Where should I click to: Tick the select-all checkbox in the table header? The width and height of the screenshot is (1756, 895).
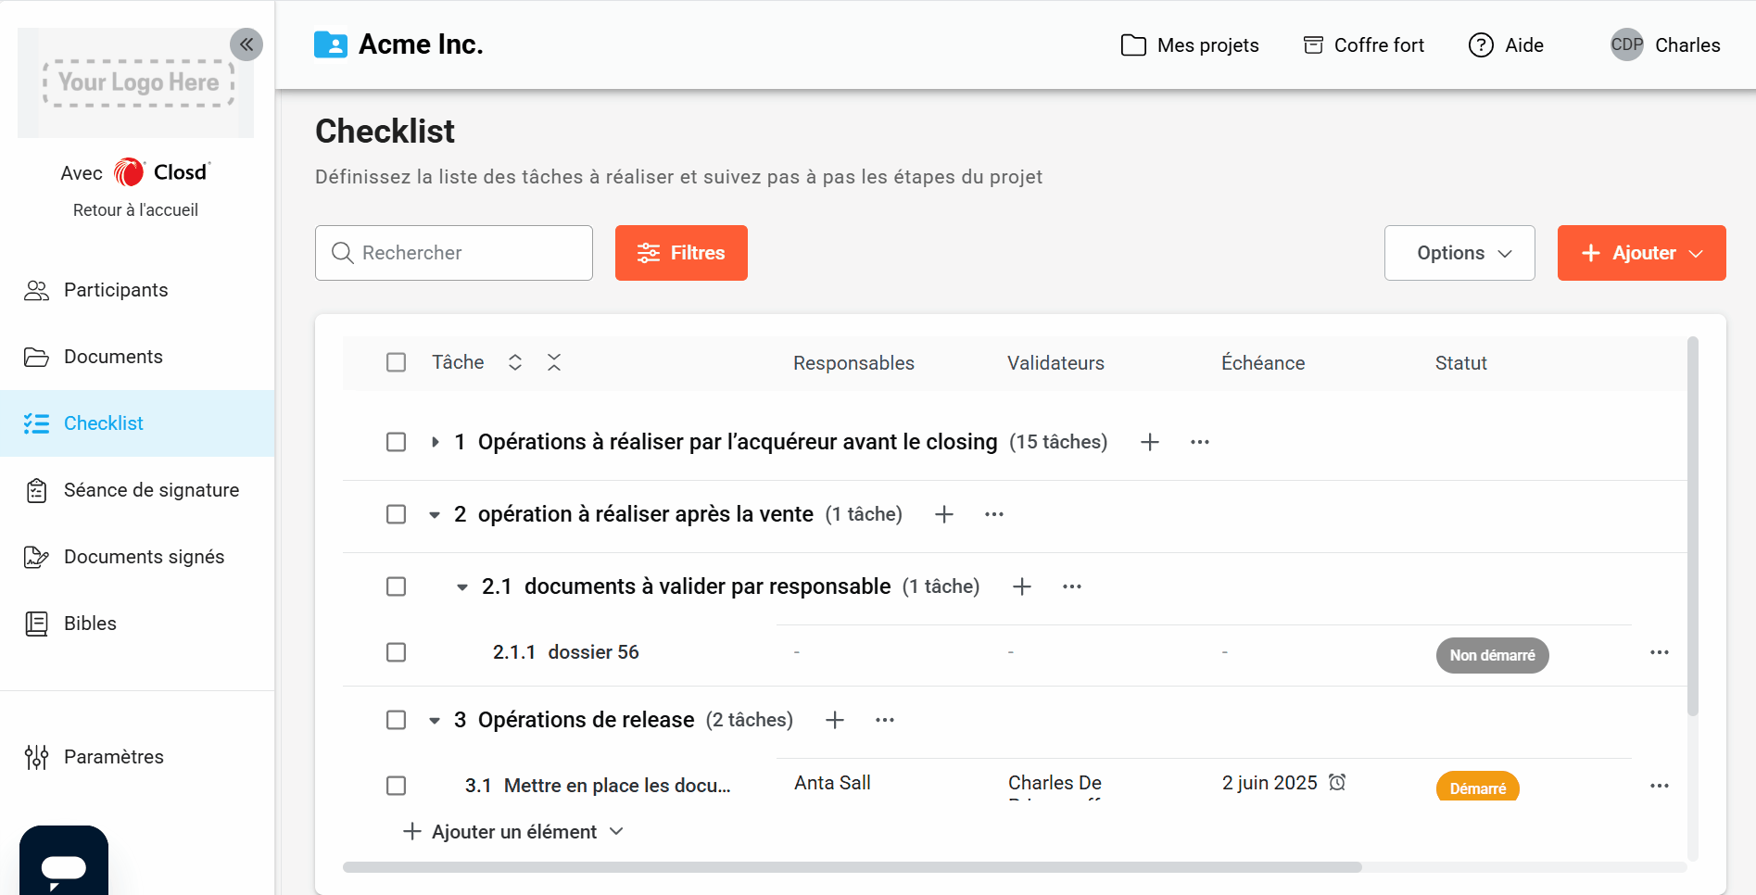pyautogui.click(x=396, y=362)
